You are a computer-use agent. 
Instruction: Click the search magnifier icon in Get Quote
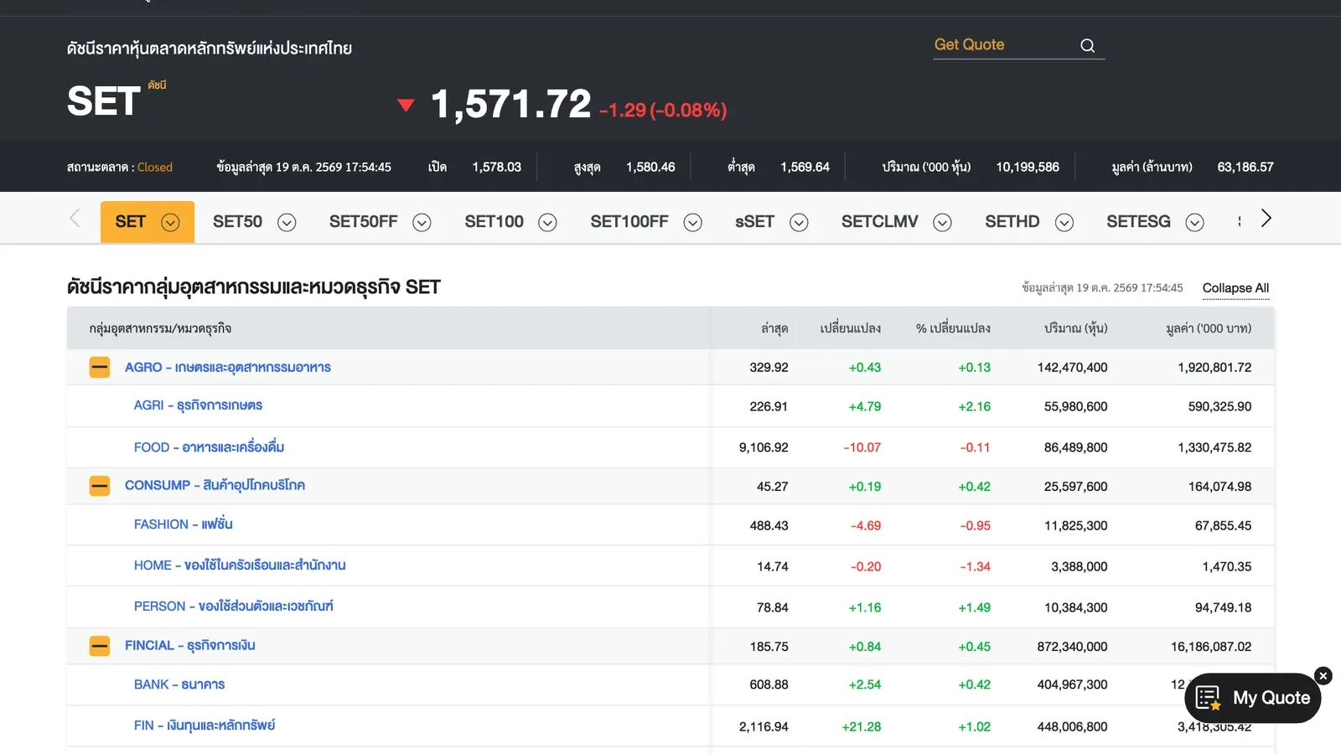click(1087, 45)
